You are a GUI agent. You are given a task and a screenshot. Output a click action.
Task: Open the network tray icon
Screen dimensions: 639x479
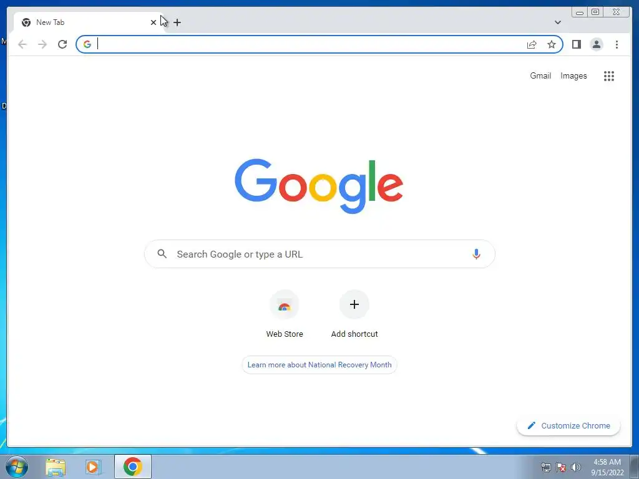[545, 467]
